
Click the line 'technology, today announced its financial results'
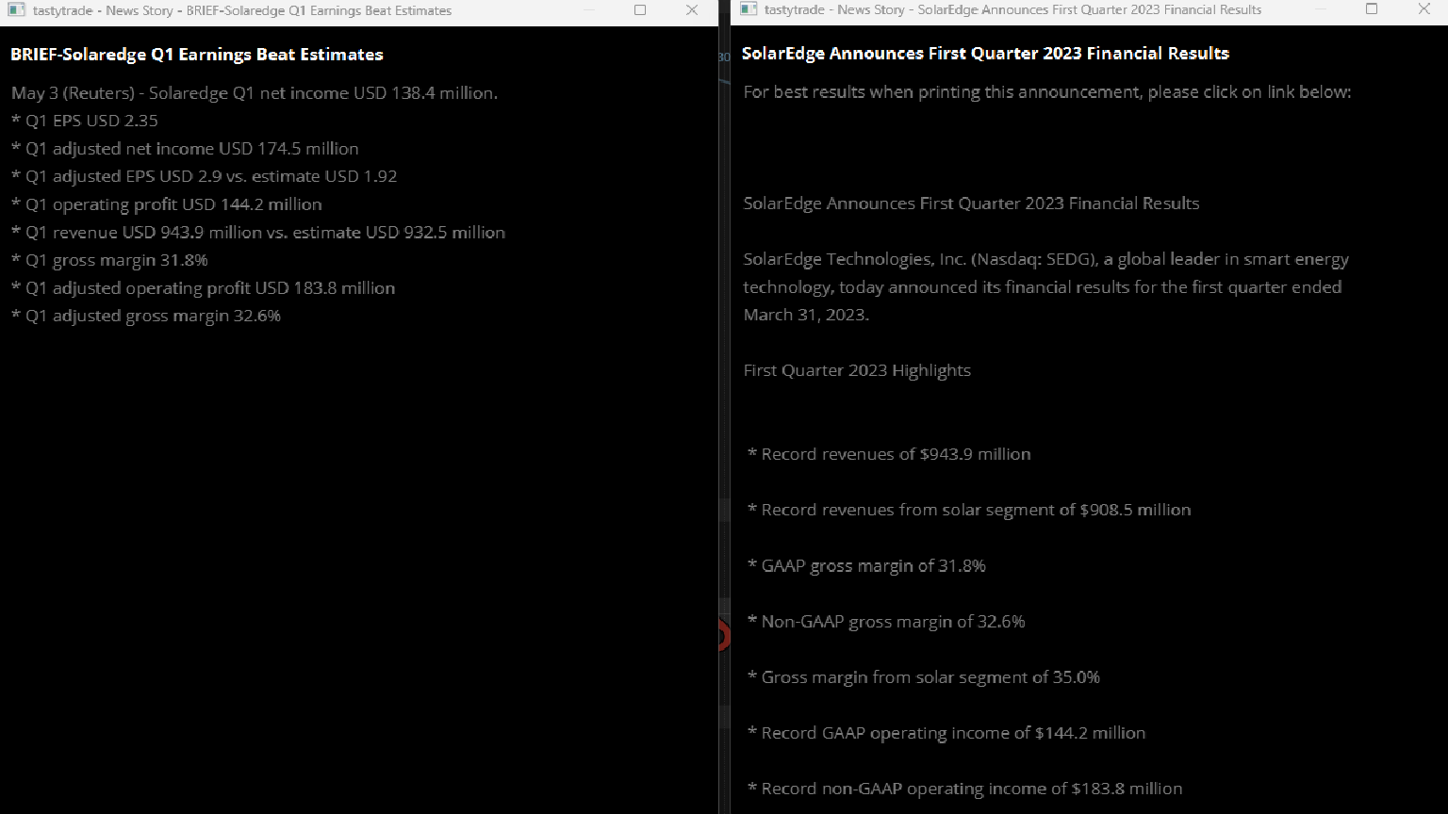click(x=1042, y=287)
